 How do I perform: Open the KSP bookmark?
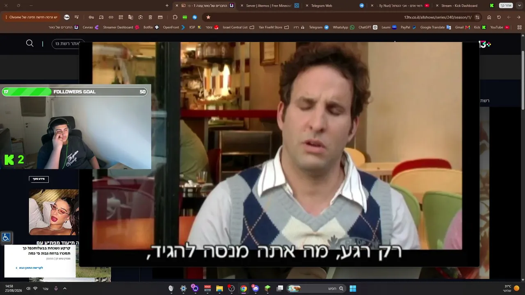pos(195,27)
